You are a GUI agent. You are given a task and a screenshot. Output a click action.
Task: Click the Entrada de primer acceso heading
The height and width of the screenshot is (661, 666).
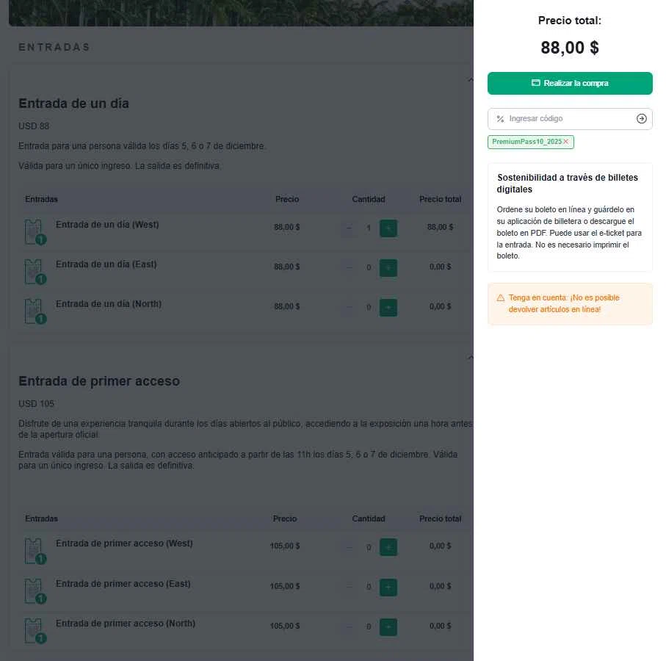click(99, 381)
